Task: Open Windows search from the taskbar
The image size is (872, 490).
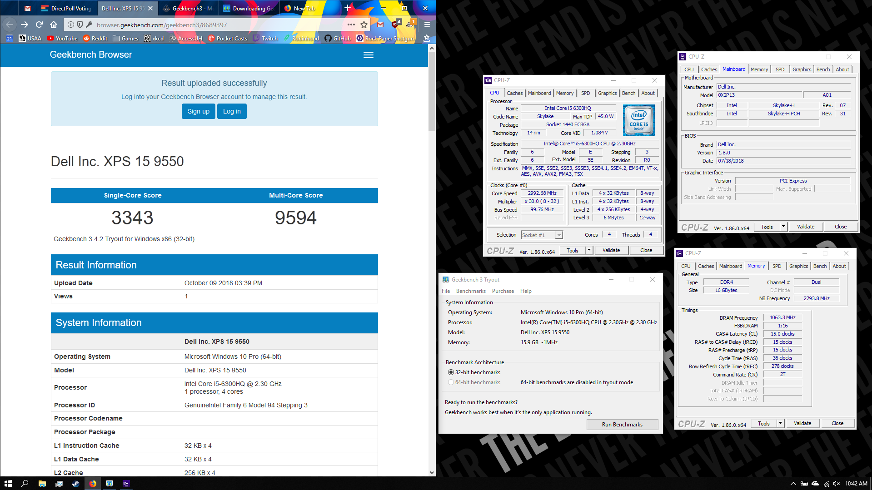Action: point(25,484)
